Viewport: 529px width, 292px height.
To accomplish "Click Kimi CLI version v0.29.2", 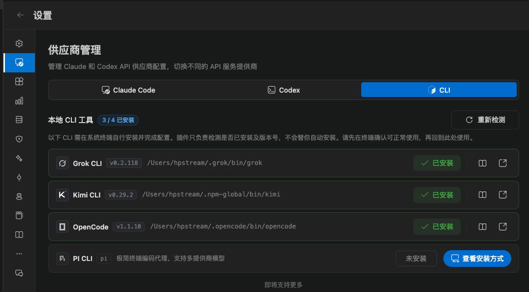I will 121,195.
